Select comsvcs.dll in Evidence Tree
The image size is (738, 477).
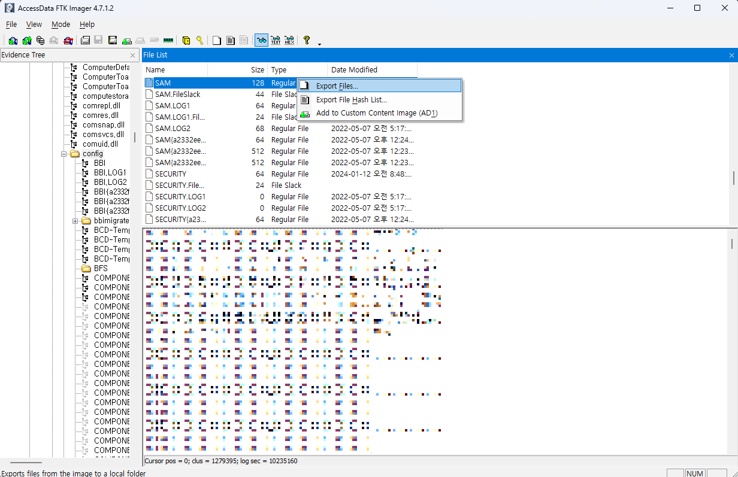(x=103, y=134)
